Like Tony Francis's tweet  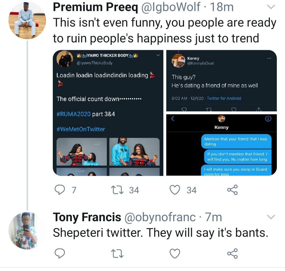click(175, 253)
